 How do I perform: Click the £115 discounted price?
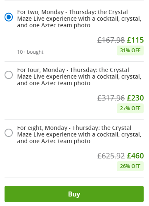[135, 40]
